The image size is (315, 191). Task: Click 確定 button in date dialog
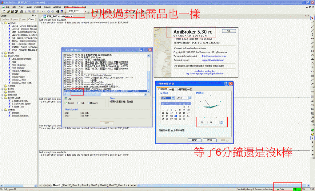[194, 140]
